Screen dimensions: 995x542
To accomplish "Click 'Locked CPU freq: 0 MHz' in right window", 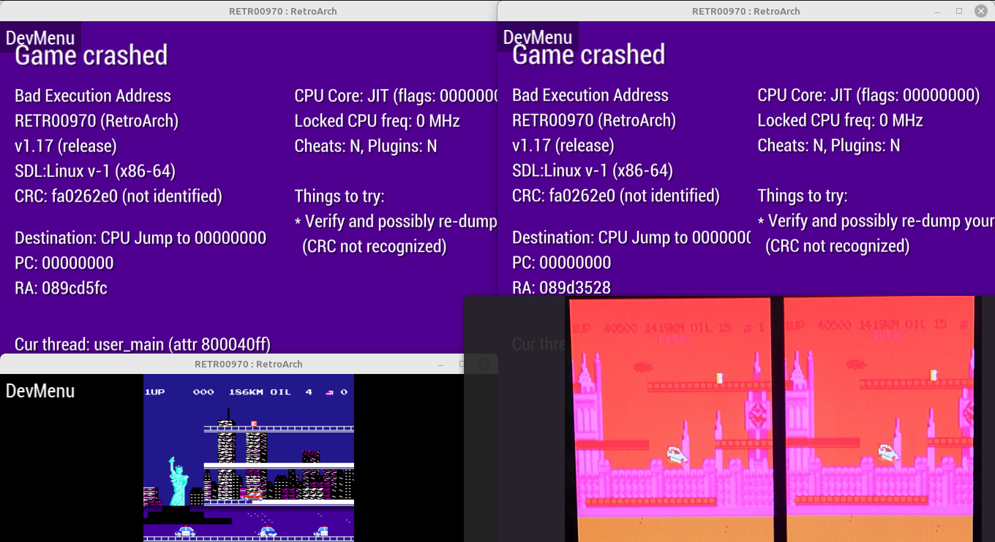I will click(840, 120).
